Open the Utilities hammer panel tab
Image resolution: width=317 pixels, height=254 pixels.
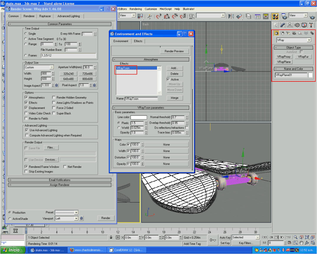click(x=311, y=25)
